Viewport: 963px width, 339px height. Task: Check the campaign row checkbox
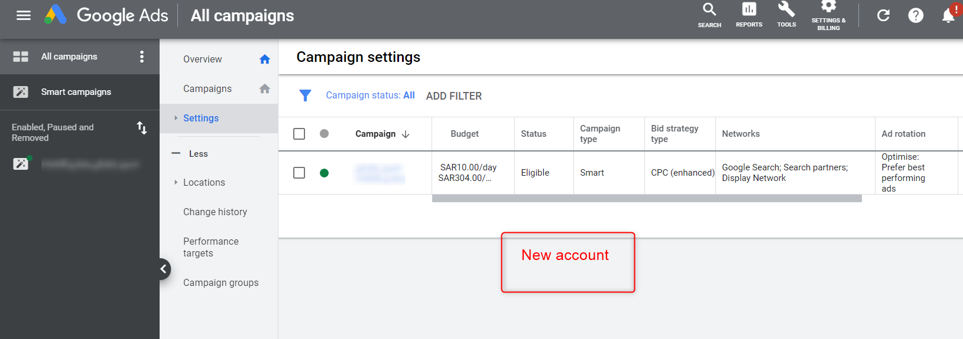299,173
